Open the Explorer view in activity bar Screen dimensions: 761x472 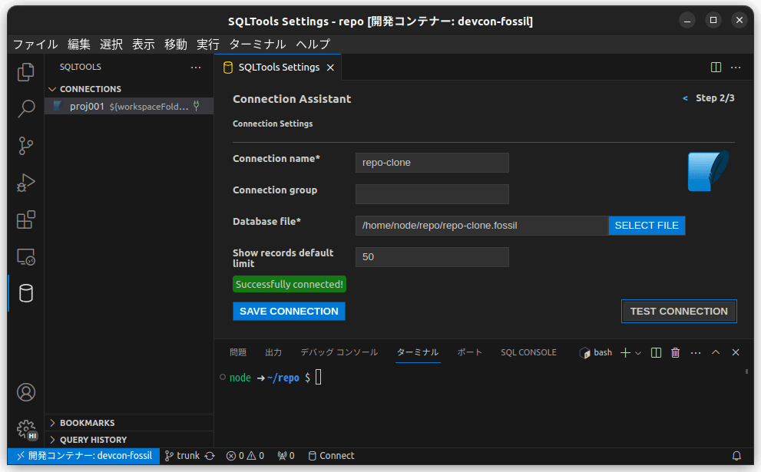click(25, 72)
